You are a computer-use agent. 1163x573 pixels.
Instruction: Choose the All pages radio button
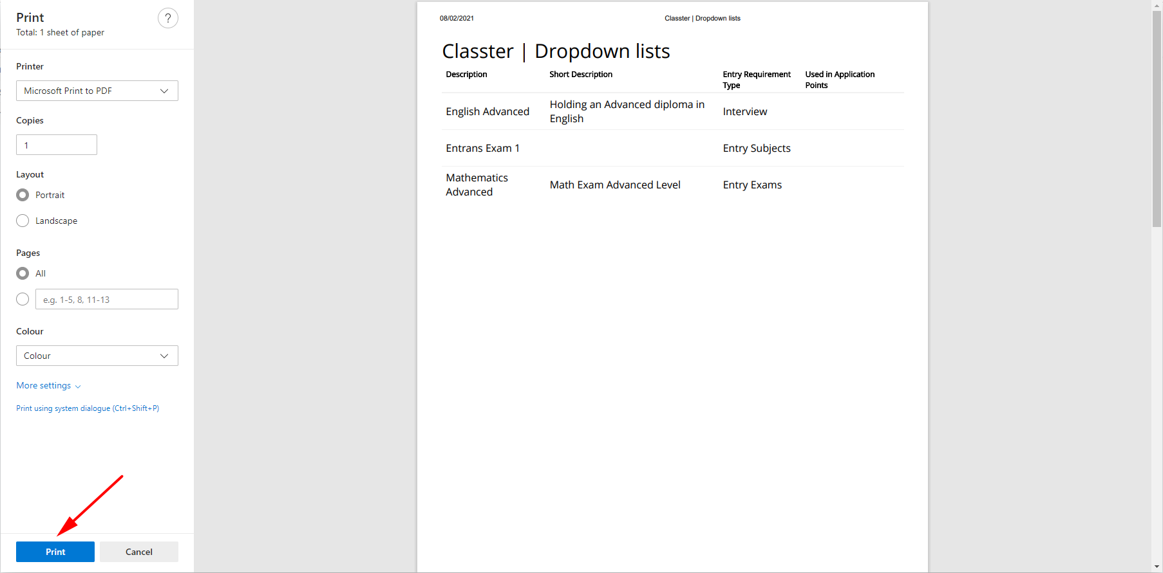coord(23,273)
